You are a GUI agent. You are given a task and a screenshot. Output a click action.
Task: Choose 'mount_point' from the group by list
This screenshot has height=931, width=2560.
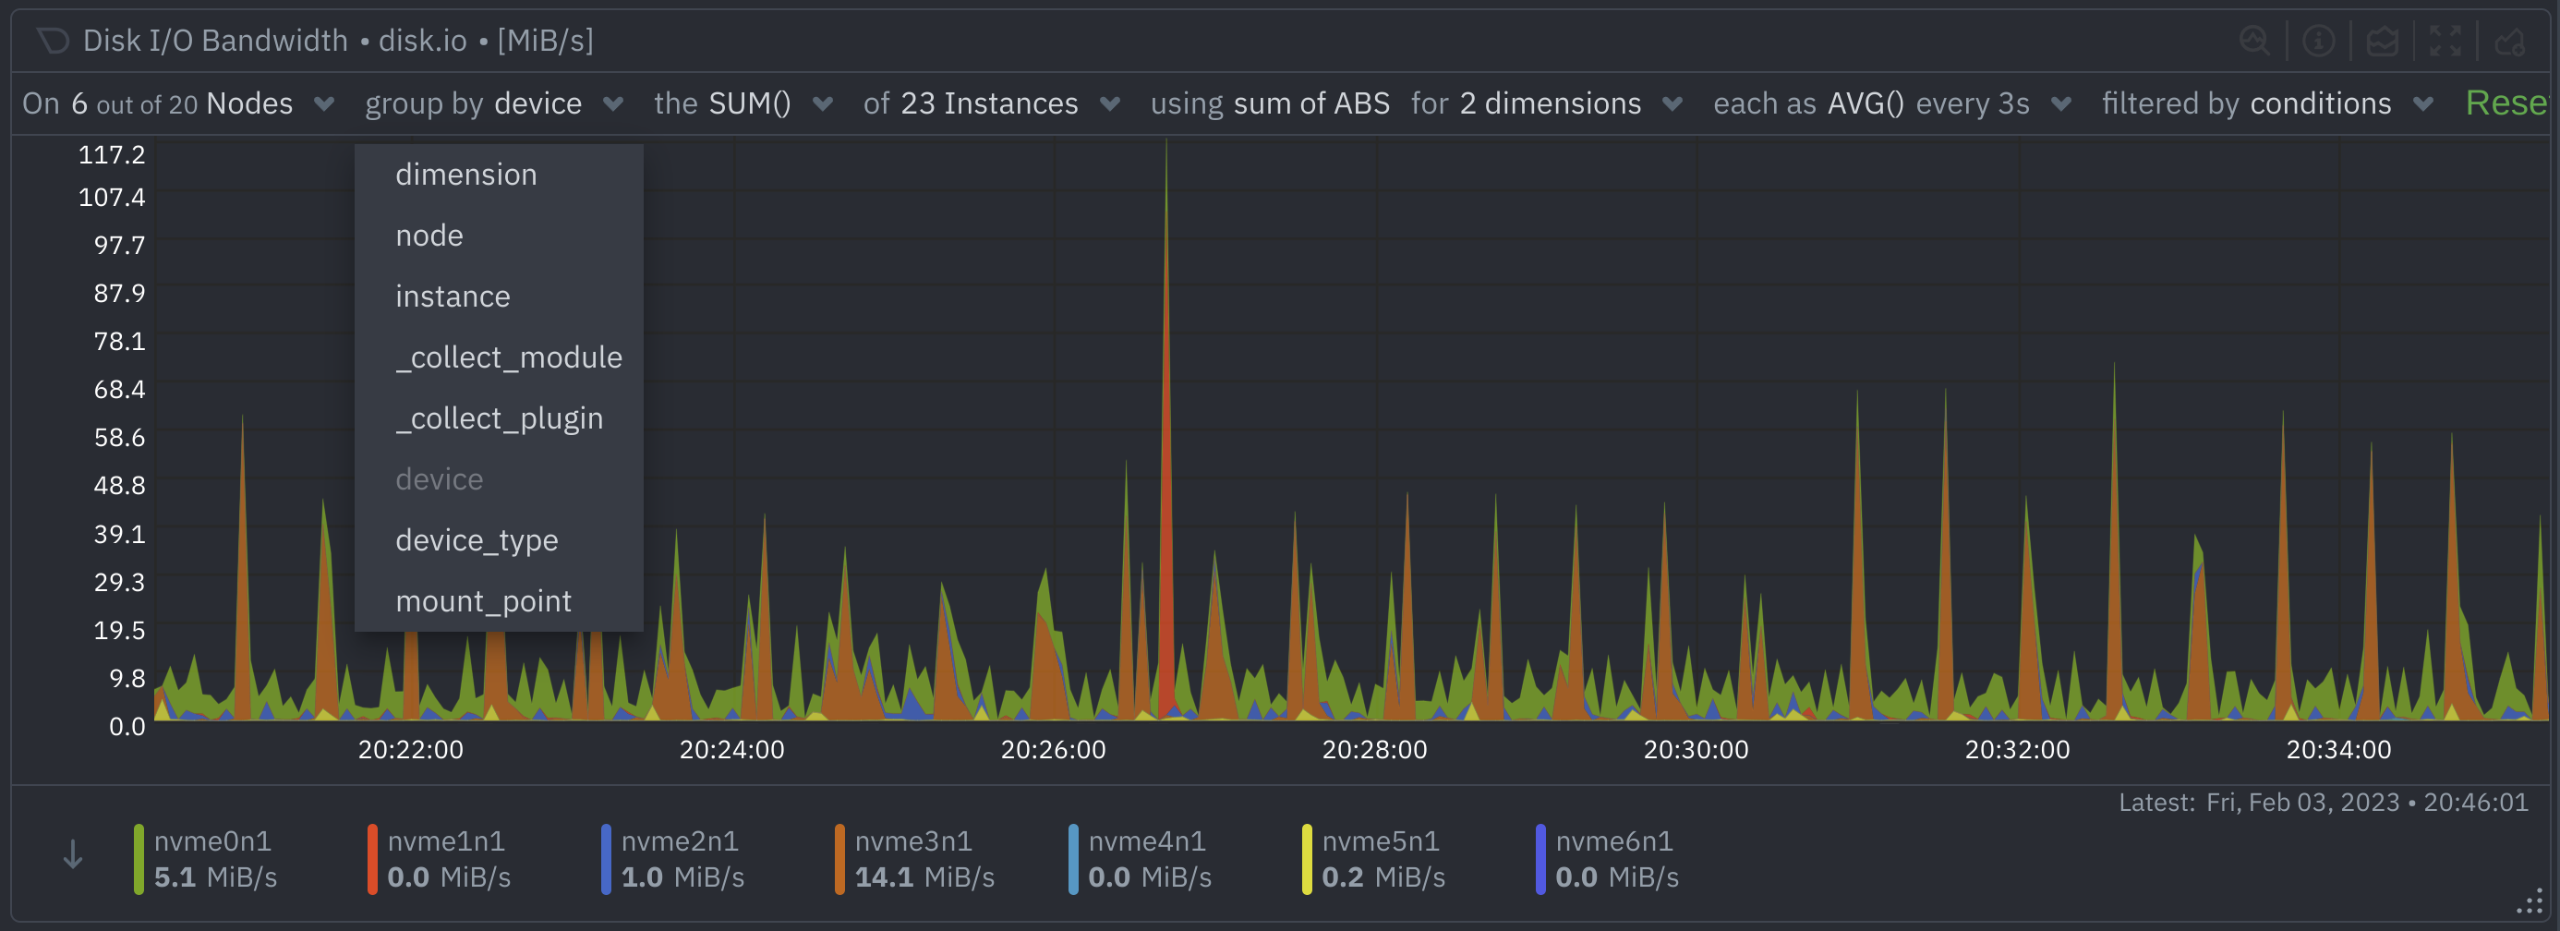[483, 601]
